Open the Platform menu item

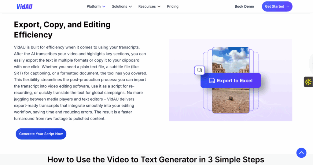(94, 6)
